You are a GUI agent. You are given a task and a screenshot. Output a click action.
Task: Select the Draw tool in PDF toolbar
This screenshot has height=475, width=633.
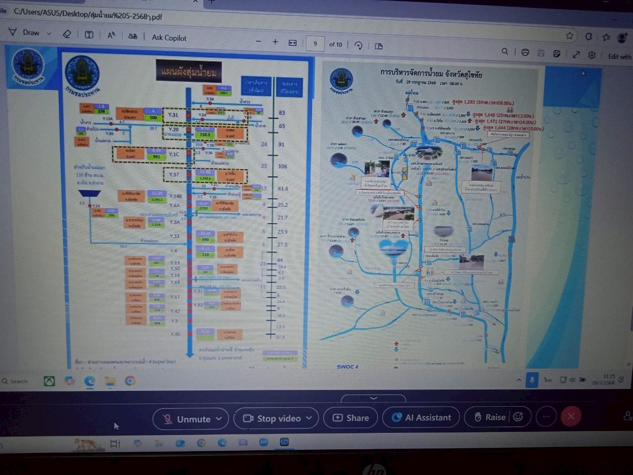click(25, 33)
